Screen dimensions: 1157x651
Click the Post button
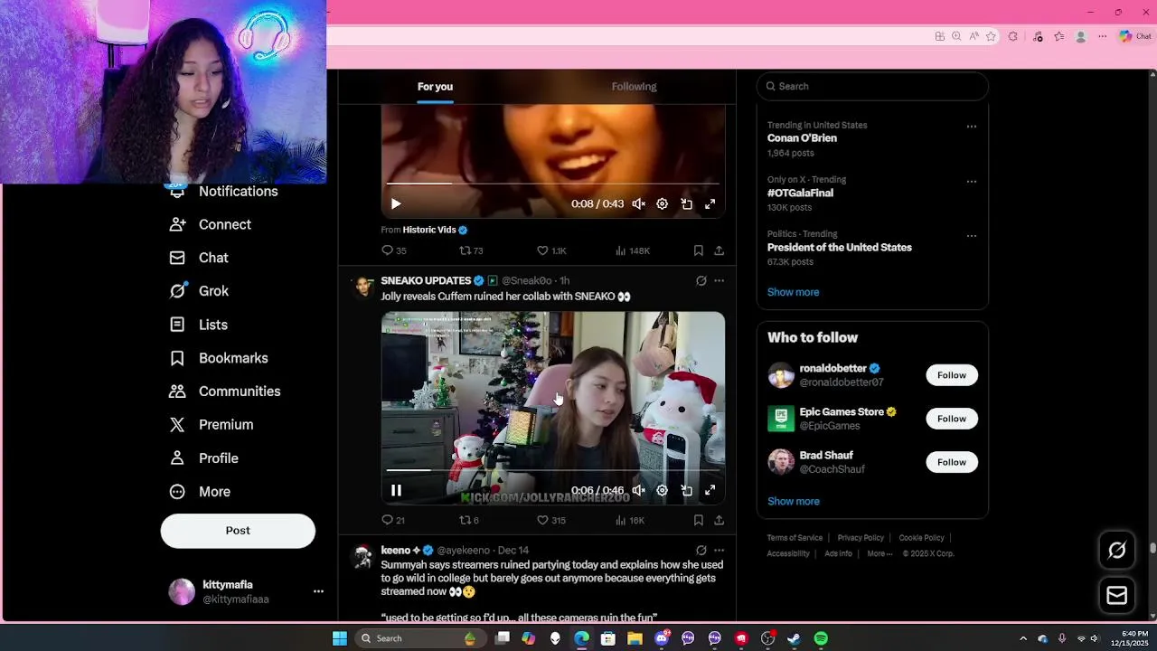click(x=238, y=531)
